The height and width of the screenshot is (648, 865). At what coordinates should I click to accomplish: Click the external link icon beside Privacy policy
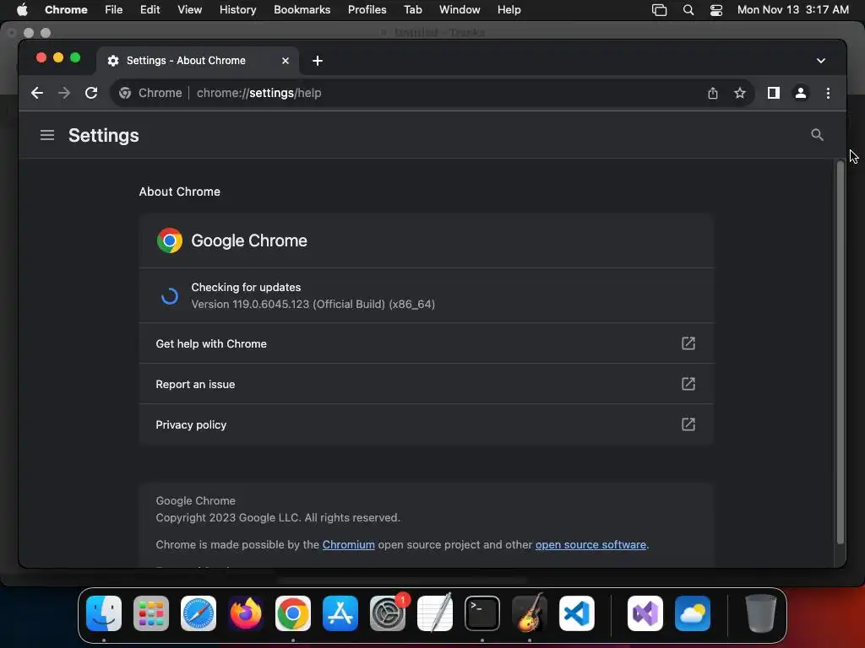pyautogui.click(x=688, y=424)
